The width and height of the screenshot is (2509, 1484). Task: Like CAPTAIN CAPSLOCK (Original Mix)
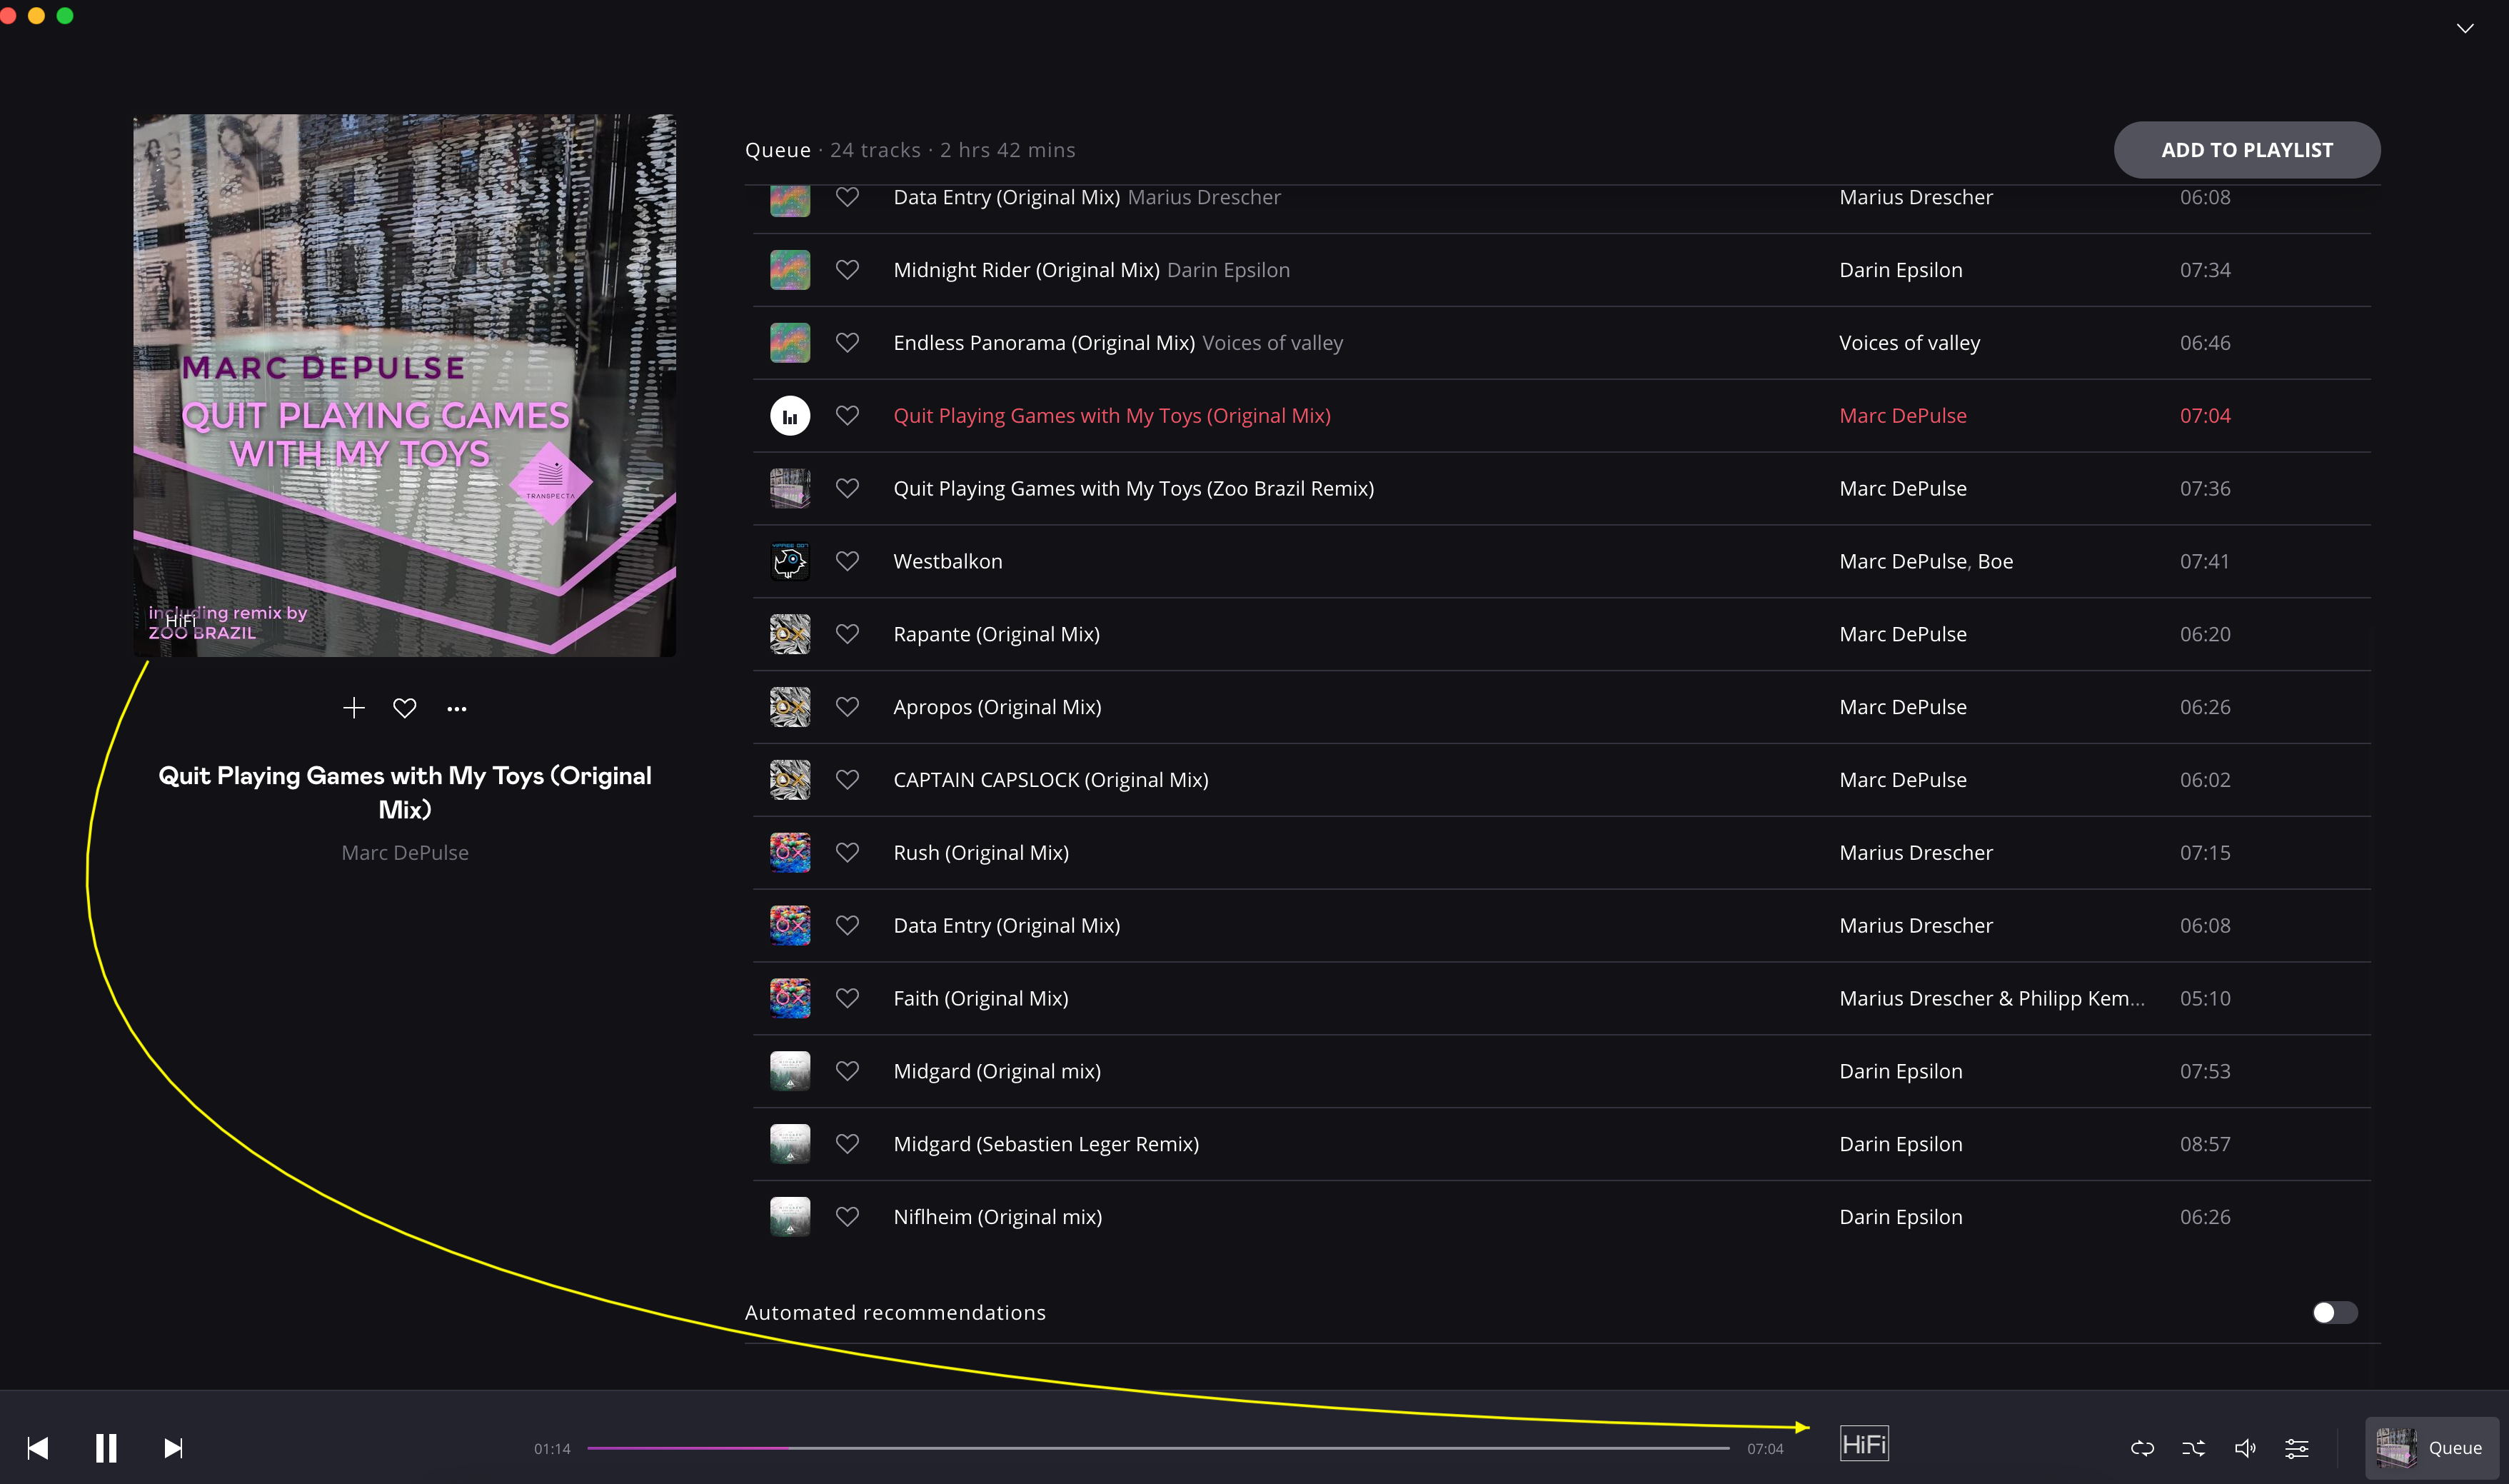click(x=848, y=779)
